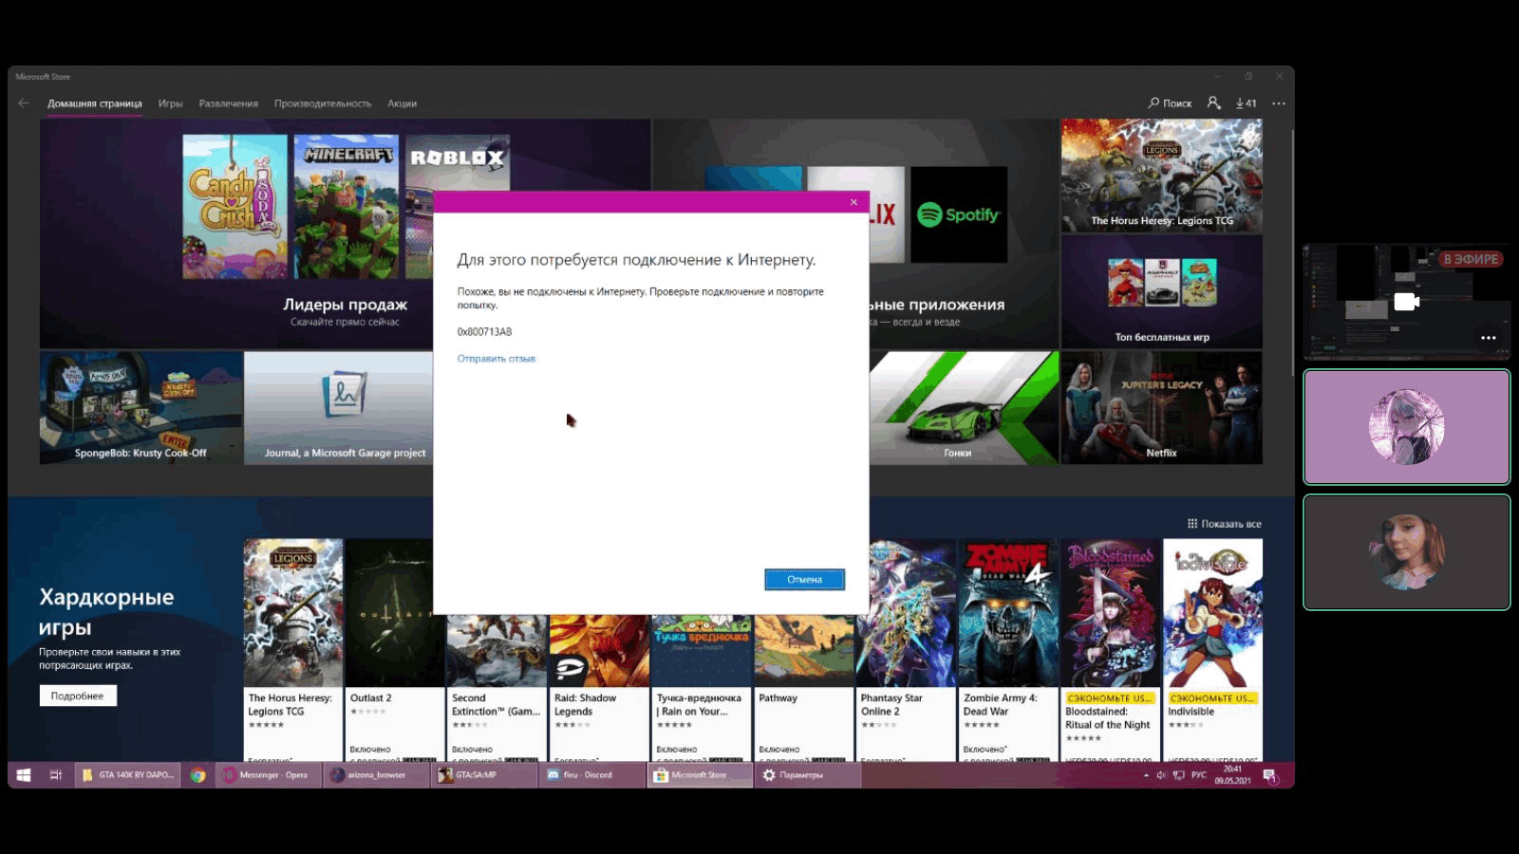The width and height of the screenshot is (1519, 854).
Task: Click the Отправить отзыв link
Action: click(x=497, y=359)
